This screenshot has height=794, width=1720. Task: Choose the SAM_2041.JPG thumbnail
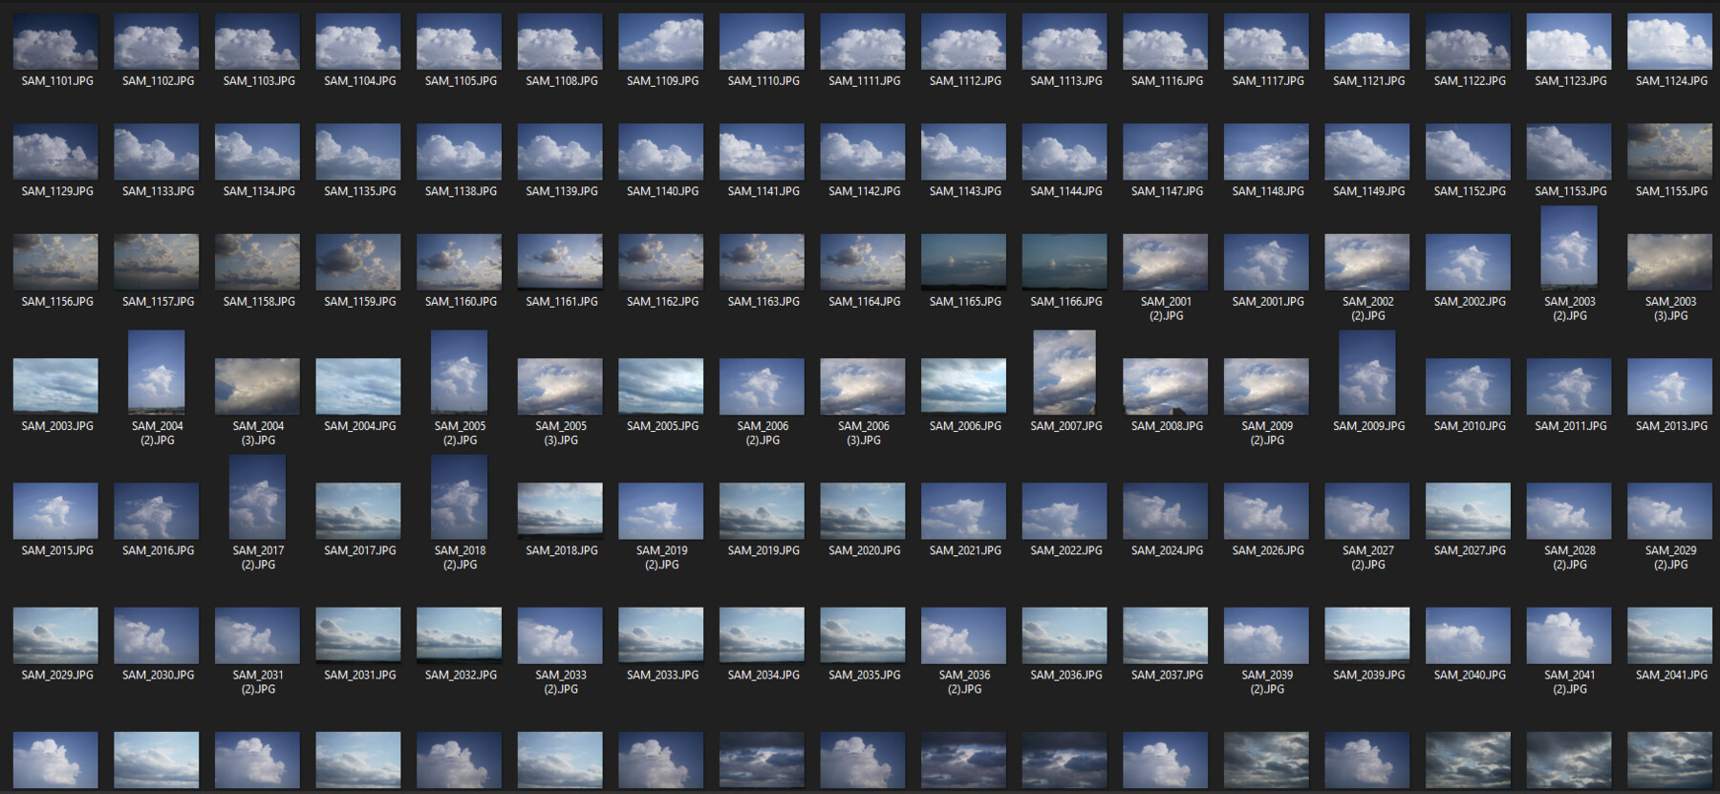click(x=1669, y=635)
